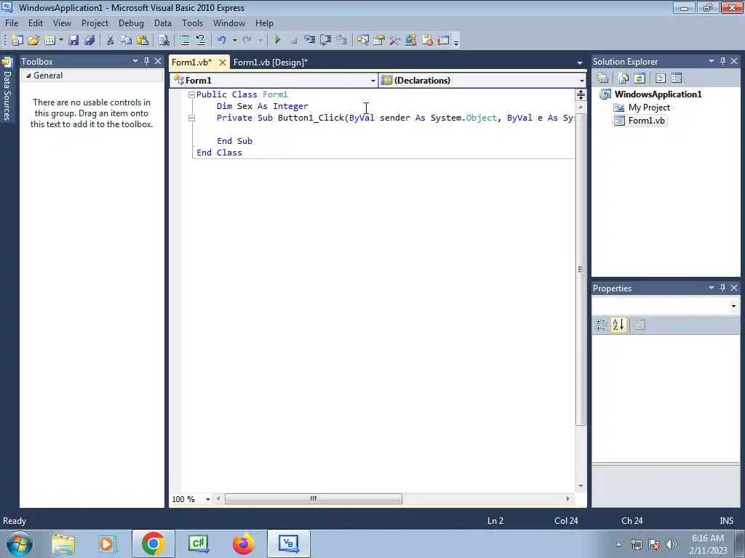This screenshot has height=558, width=745.
Task: Open the editor zoom 100 % dropdown
Action: [x=207, y=499]
